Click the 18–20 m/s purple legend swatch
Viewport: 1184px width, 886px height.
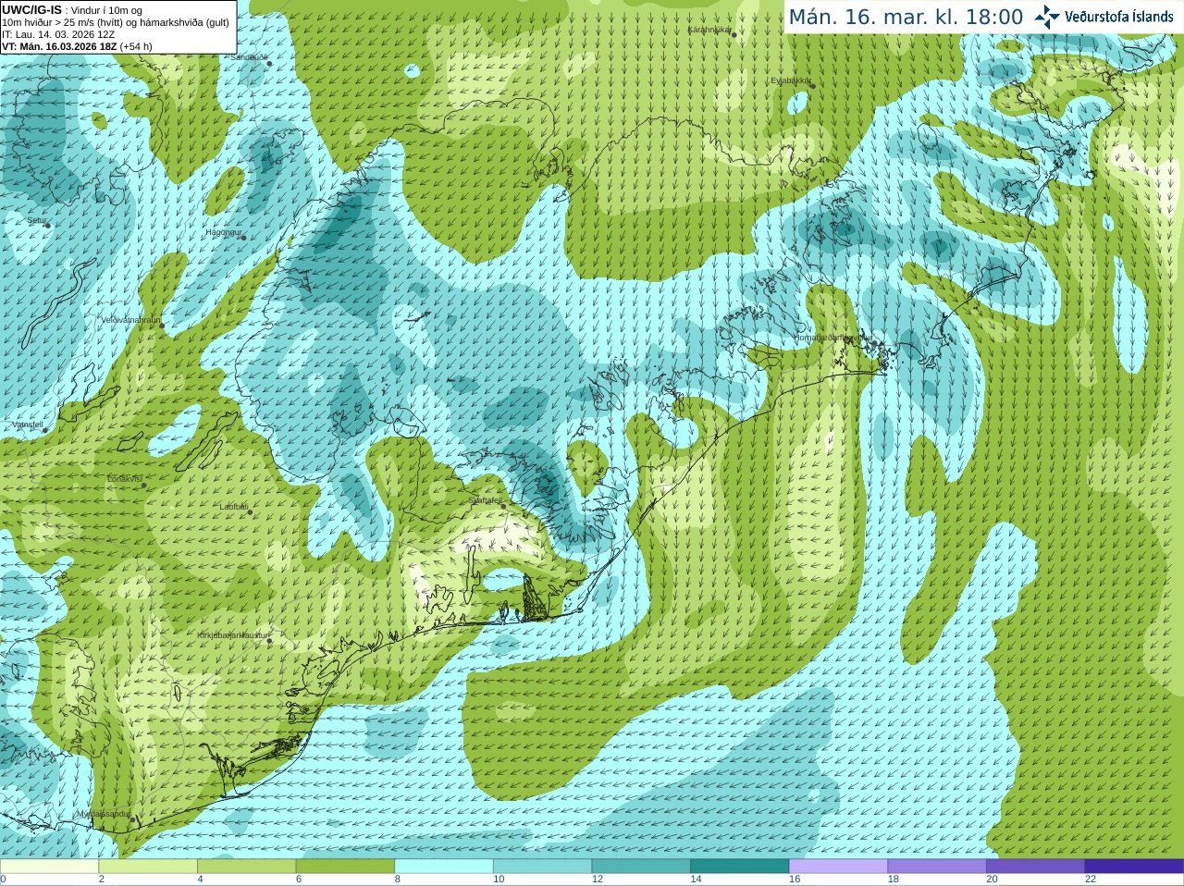click(937, 867)
